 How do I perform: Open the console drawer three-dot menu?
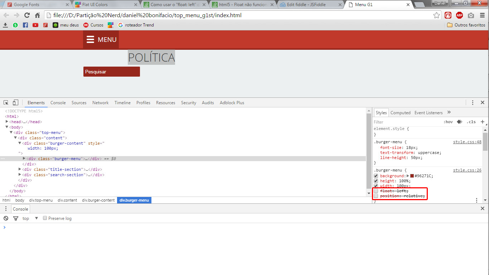click(x=6, y=209)
